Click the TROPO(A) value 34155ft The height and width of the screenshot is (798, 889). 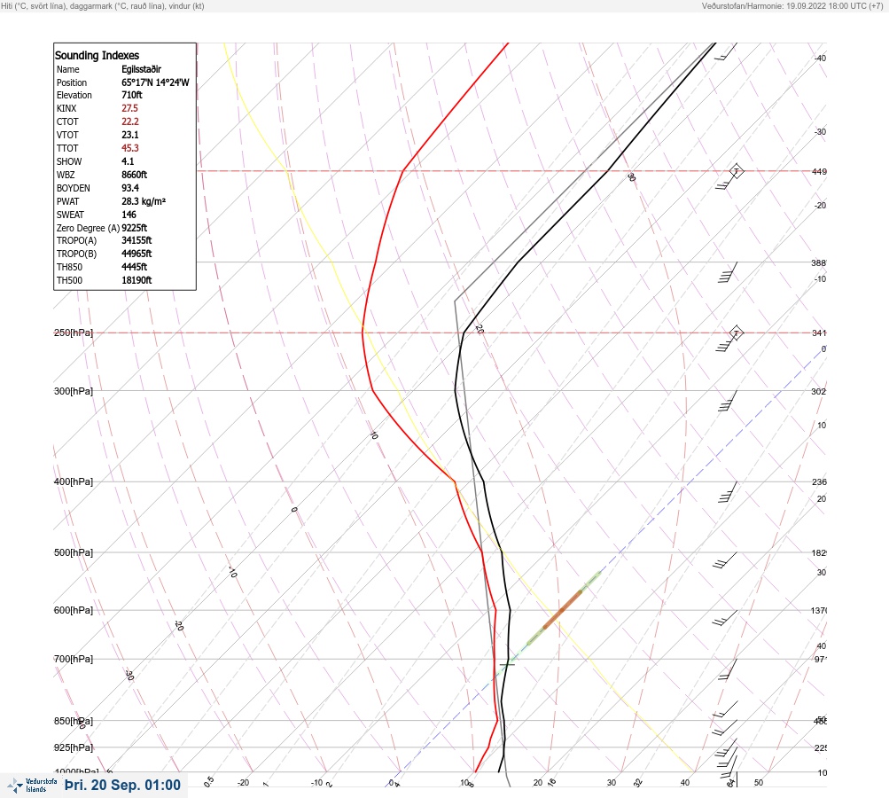pos(136,240)
